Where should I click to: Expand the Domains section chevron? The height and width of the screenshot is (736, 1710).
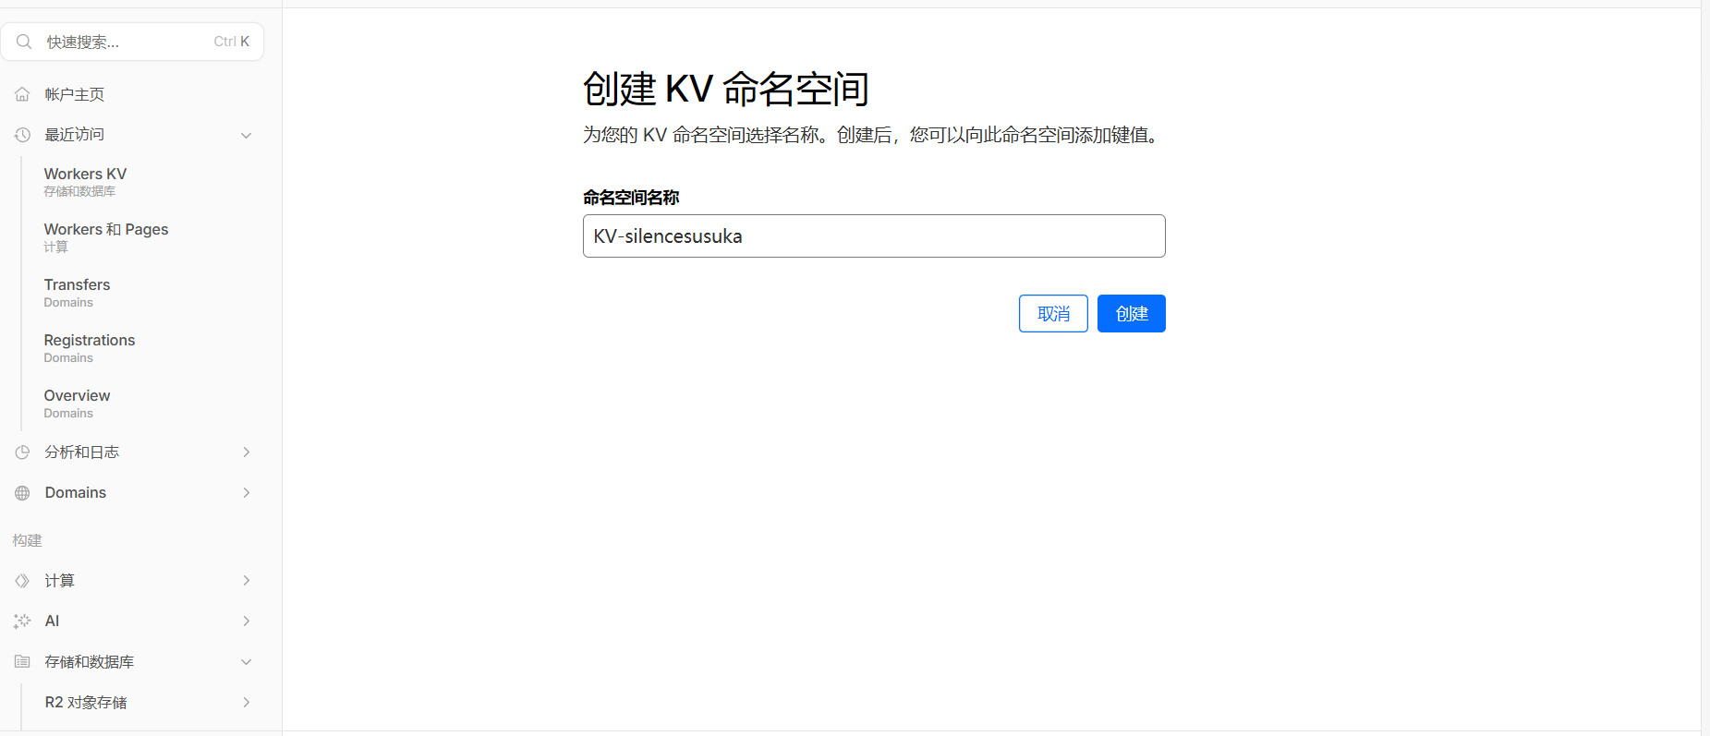[247, 493]
